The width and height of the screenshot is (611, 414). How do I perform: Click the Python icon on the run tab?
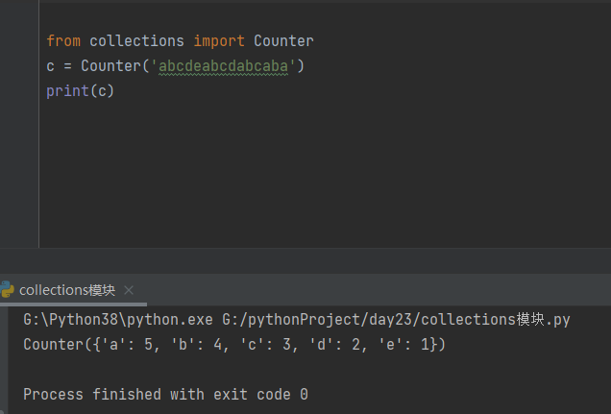coord(7,290)
